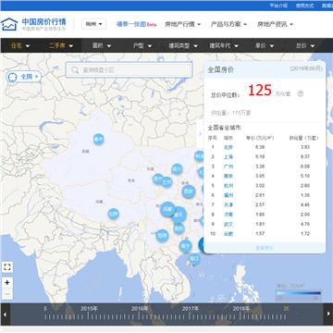Image resolution: width=333 pixels, height=333 pixels.
Task: Open the 建筑年代 filter dropdown
Action: click(x=224, y=45)
